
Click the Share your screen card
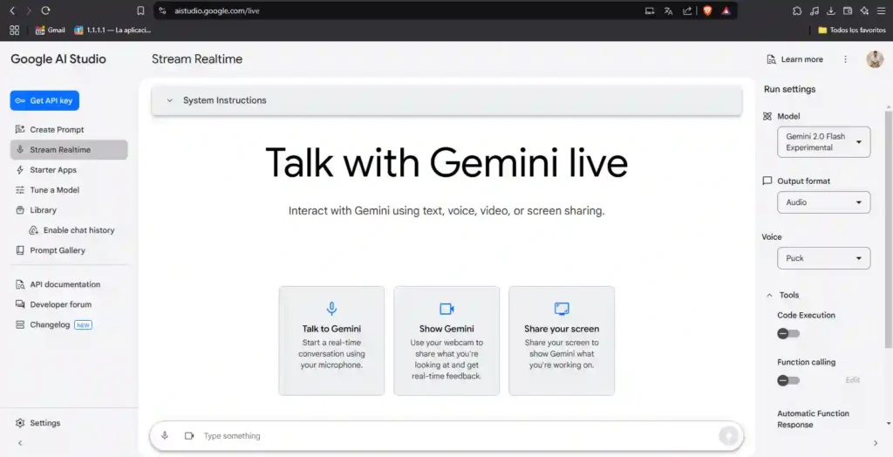click(562, 341)
